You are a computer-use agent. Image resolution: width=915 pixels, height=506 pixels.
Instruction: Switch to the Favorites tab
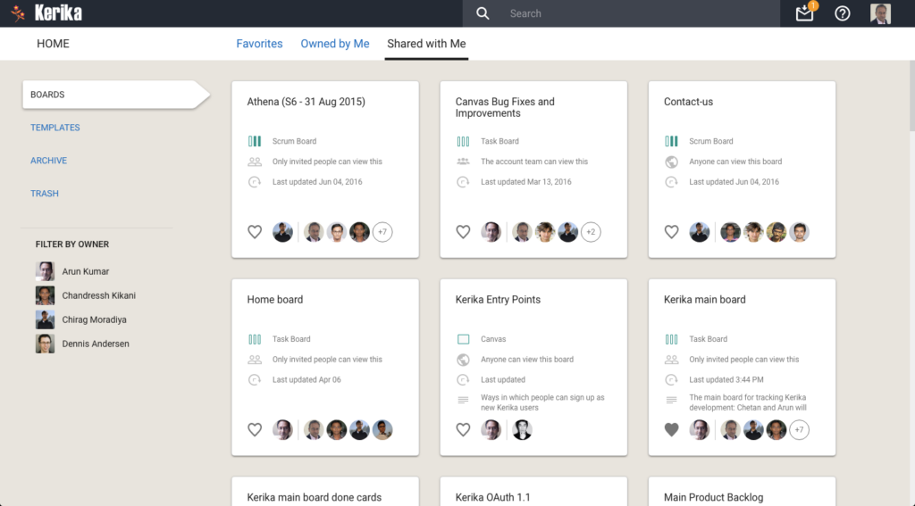pos(259,44)
